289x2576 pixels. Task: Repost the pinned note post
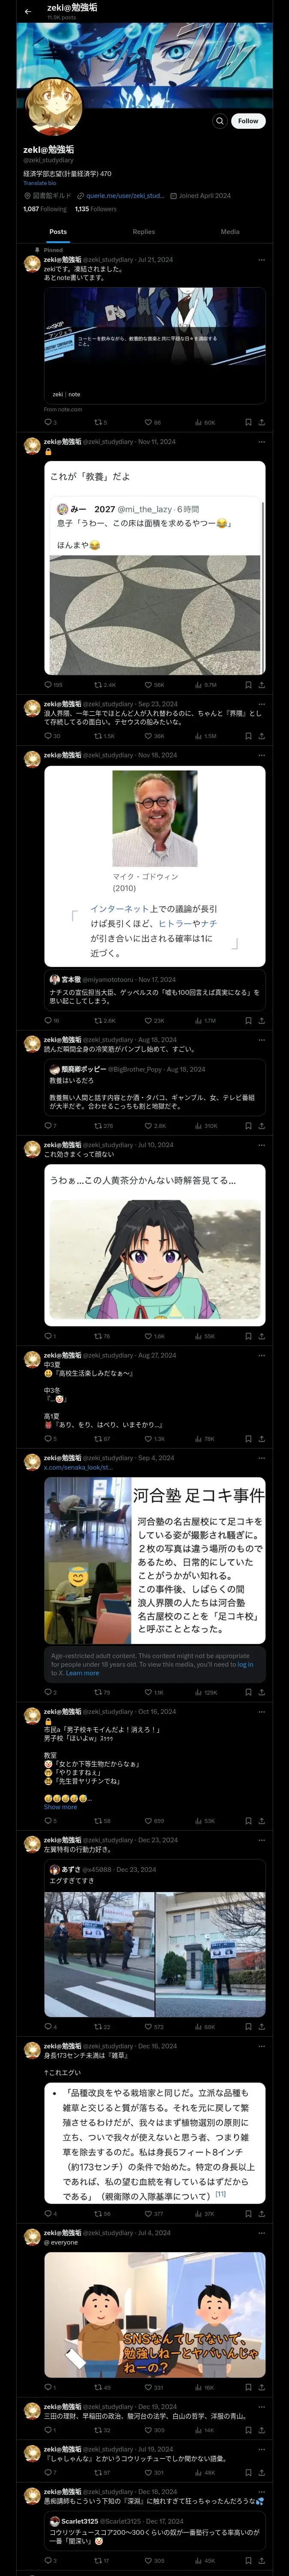(101, 423)
